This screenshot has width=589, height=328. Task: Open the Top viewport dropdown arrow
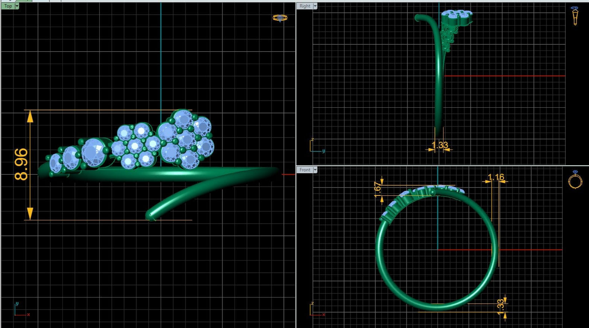[x=17, y=6]
